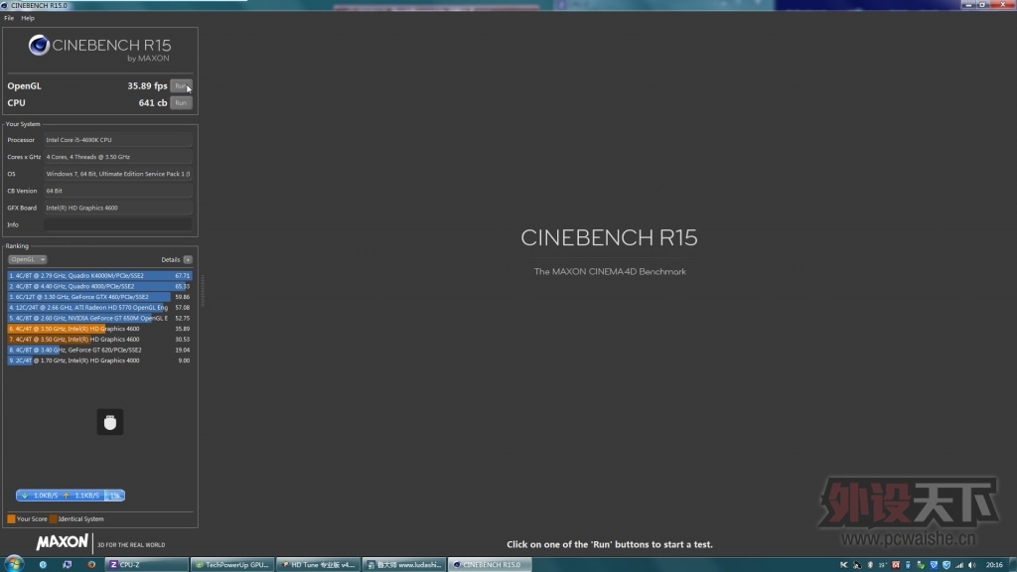Click the Processor field value
The height and width of the screenshot is (572, 1017).
(x=117, y=139)
